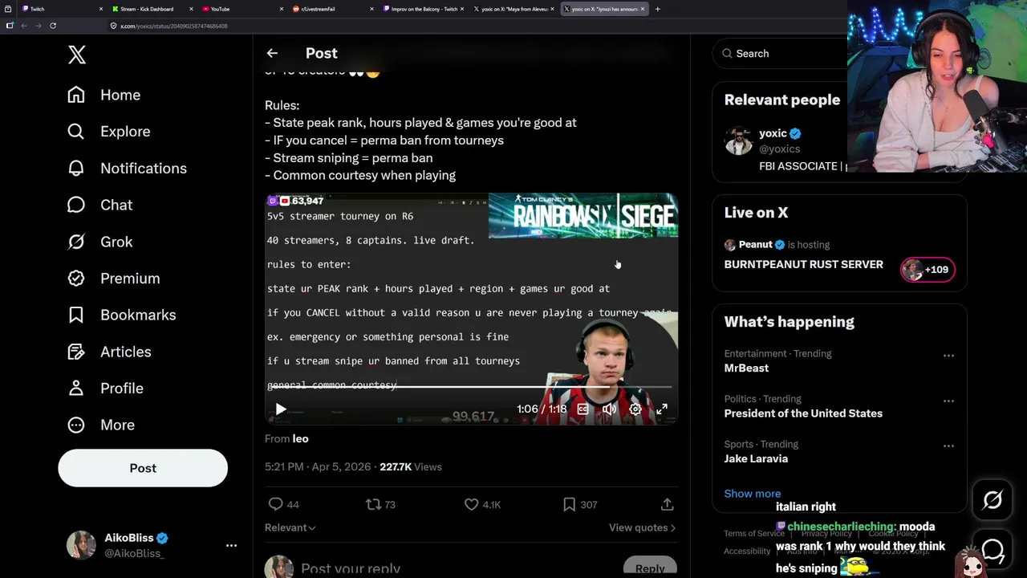Open Premium in the sidebar
1027x578 pixels.
point(114,279)
